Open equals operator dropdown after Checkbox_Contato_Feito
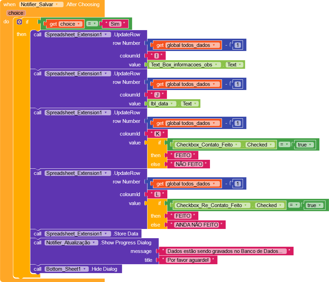Image resolution: width=329 pixels, height=282 pixels. click(x=284, y=144)
